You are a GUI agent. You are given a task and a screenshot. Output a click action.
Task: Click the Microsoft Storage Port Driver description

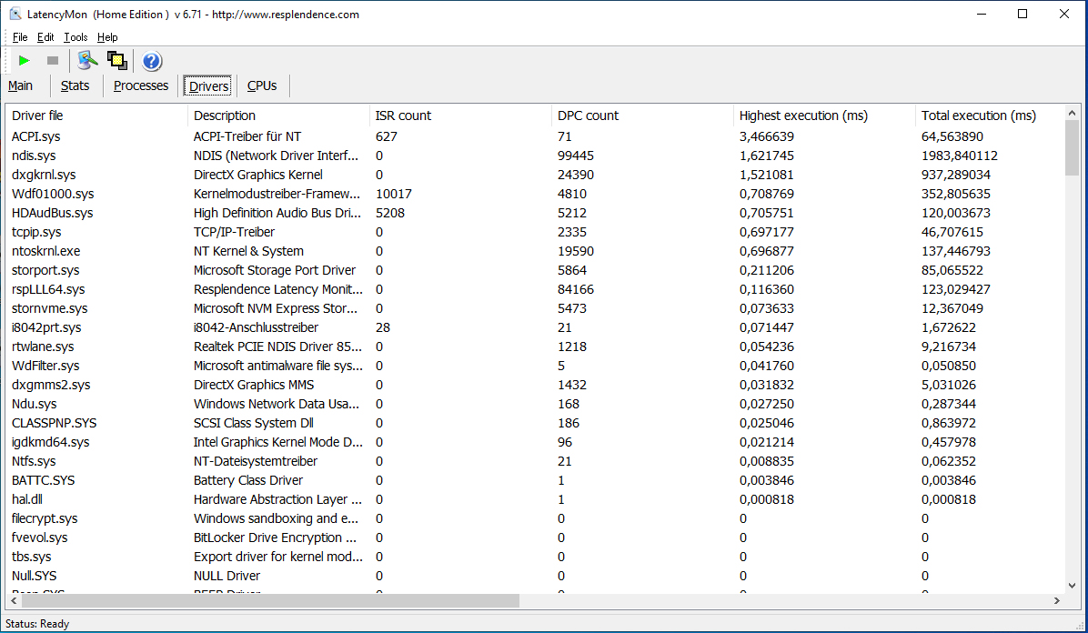pos(275,270)
